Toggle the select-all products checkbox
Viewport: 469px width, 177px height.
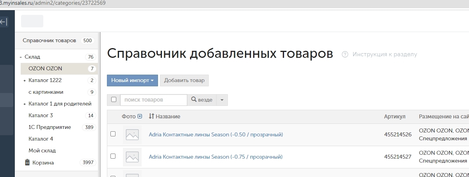[114, 100]
